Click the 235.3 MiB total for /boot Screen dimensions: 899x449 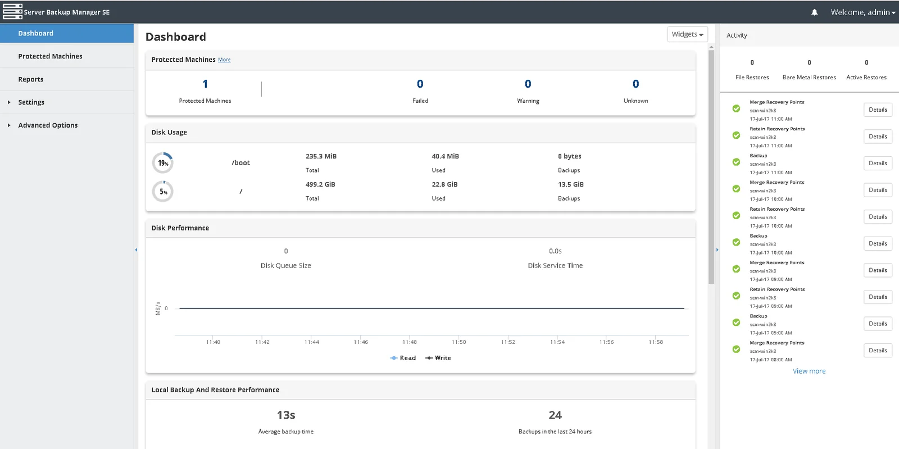pyautogui.click(x=321, y=156)
